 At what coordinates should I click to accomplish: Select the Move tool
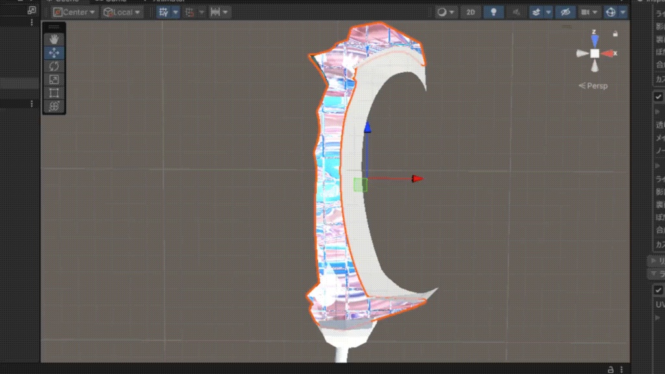54,53
